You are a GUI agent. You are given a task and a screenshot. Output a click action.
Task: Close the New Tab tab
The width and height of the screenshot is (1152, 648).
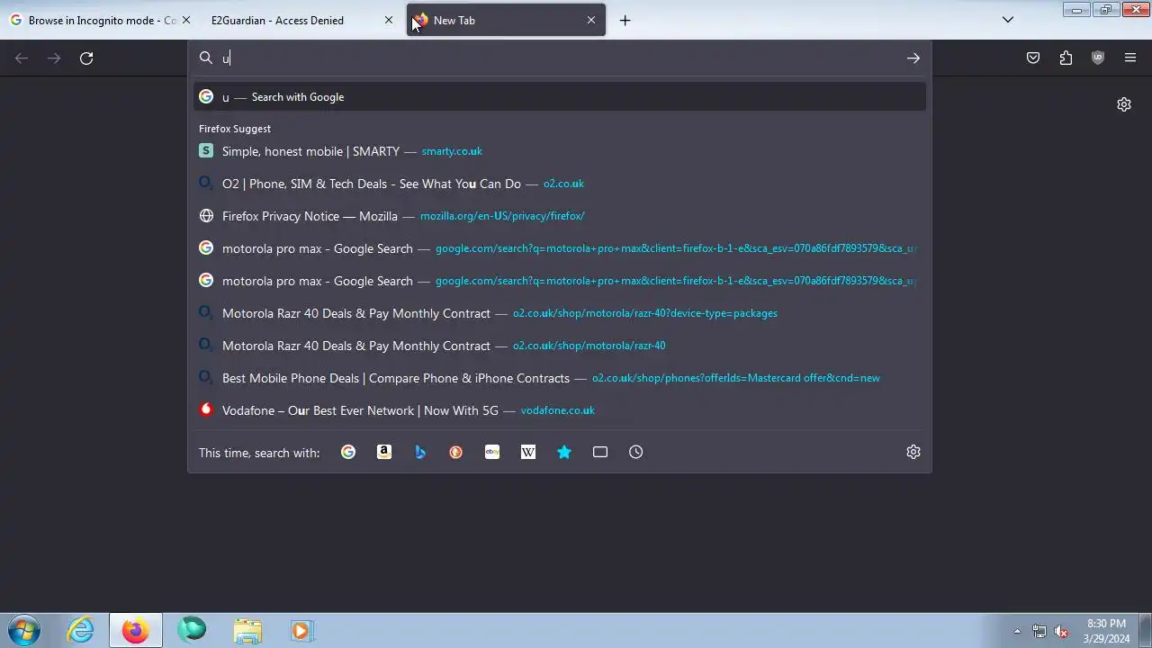591,20
